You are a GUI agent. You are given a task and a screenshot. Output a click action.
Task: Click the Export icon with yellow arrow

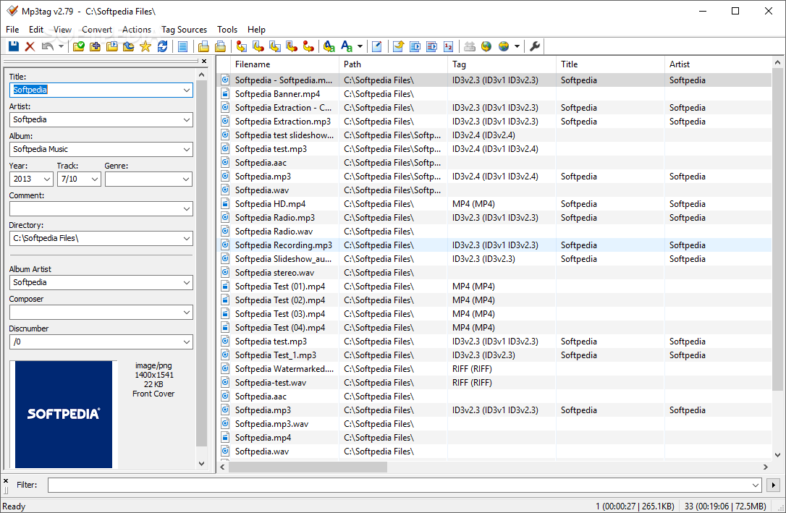pos(399,46)
